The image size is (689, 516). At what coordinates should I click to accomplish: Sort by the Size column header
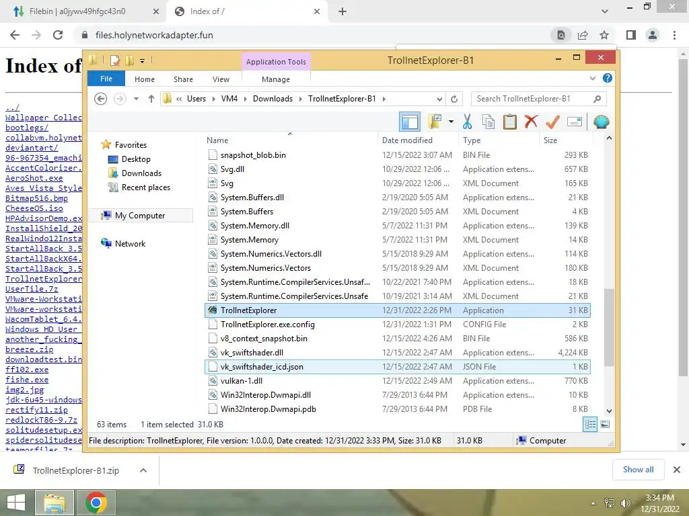[x=566, y=140]
